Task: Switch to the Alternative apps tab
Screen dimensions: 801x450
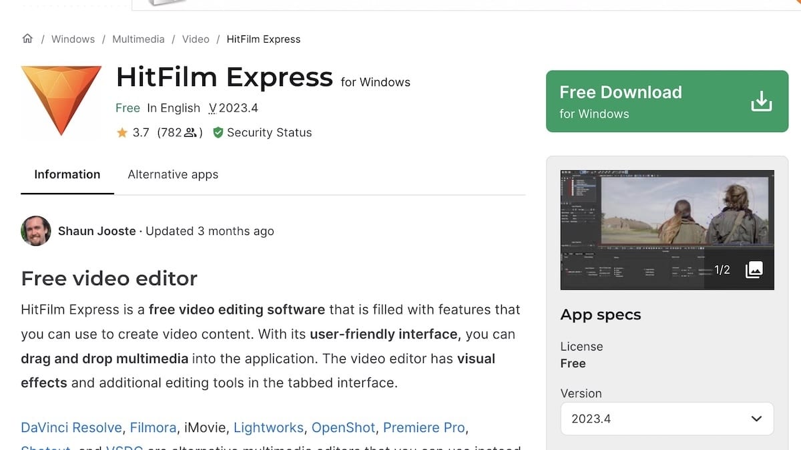Action: click(x=173, y=174)
